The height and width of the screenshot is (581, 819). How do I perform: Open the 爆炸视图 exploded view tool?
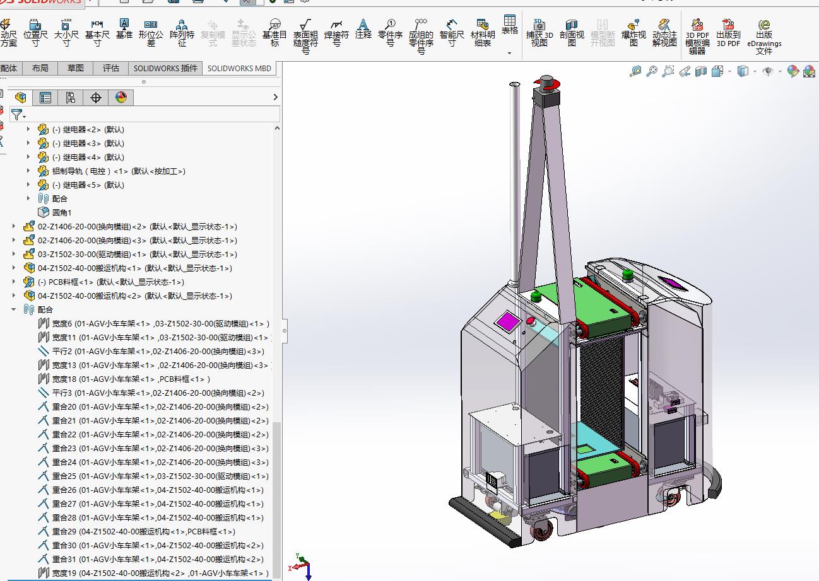633,33
